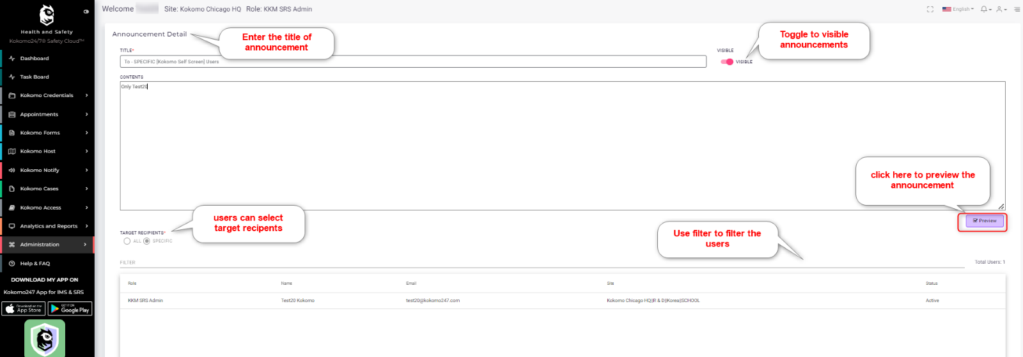
Task: Click the Task Board pulse icon
Action: coord(12,77)
